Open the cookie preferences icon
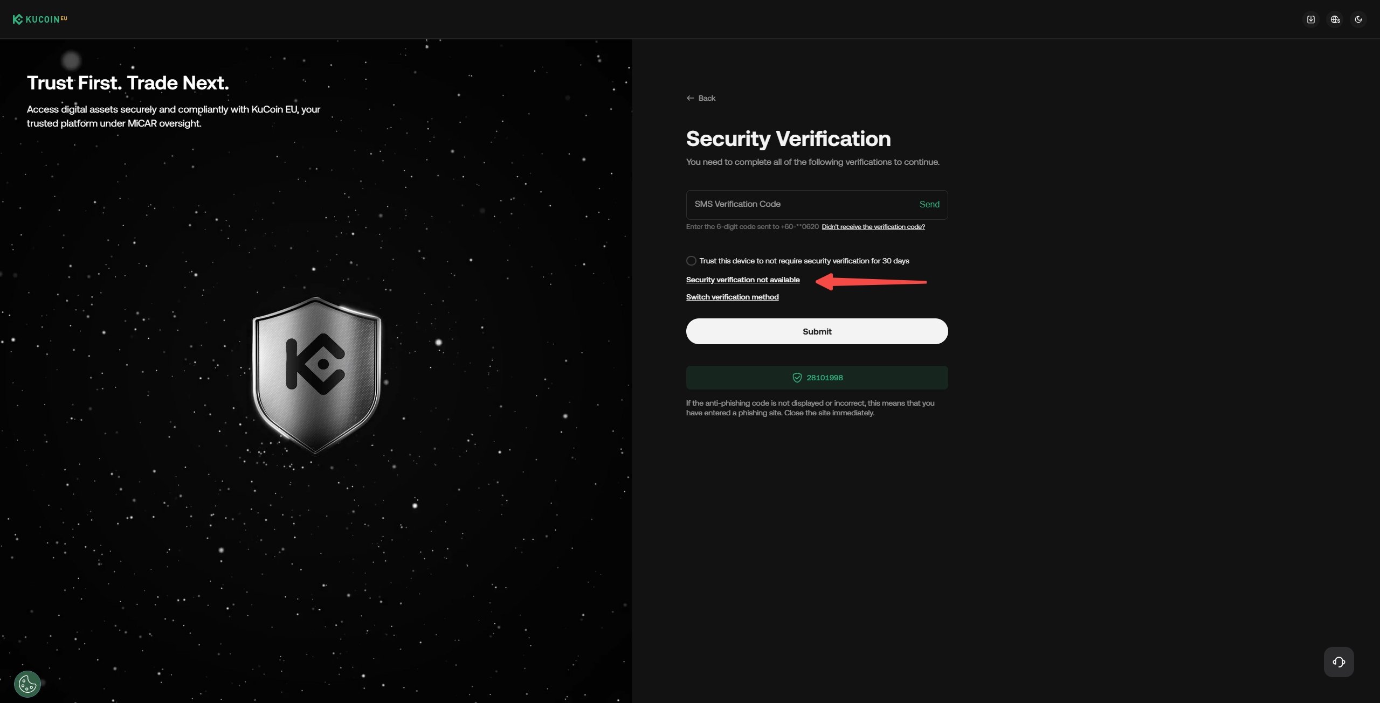The height and width of the screenshot is (703, 1380). 27,684
